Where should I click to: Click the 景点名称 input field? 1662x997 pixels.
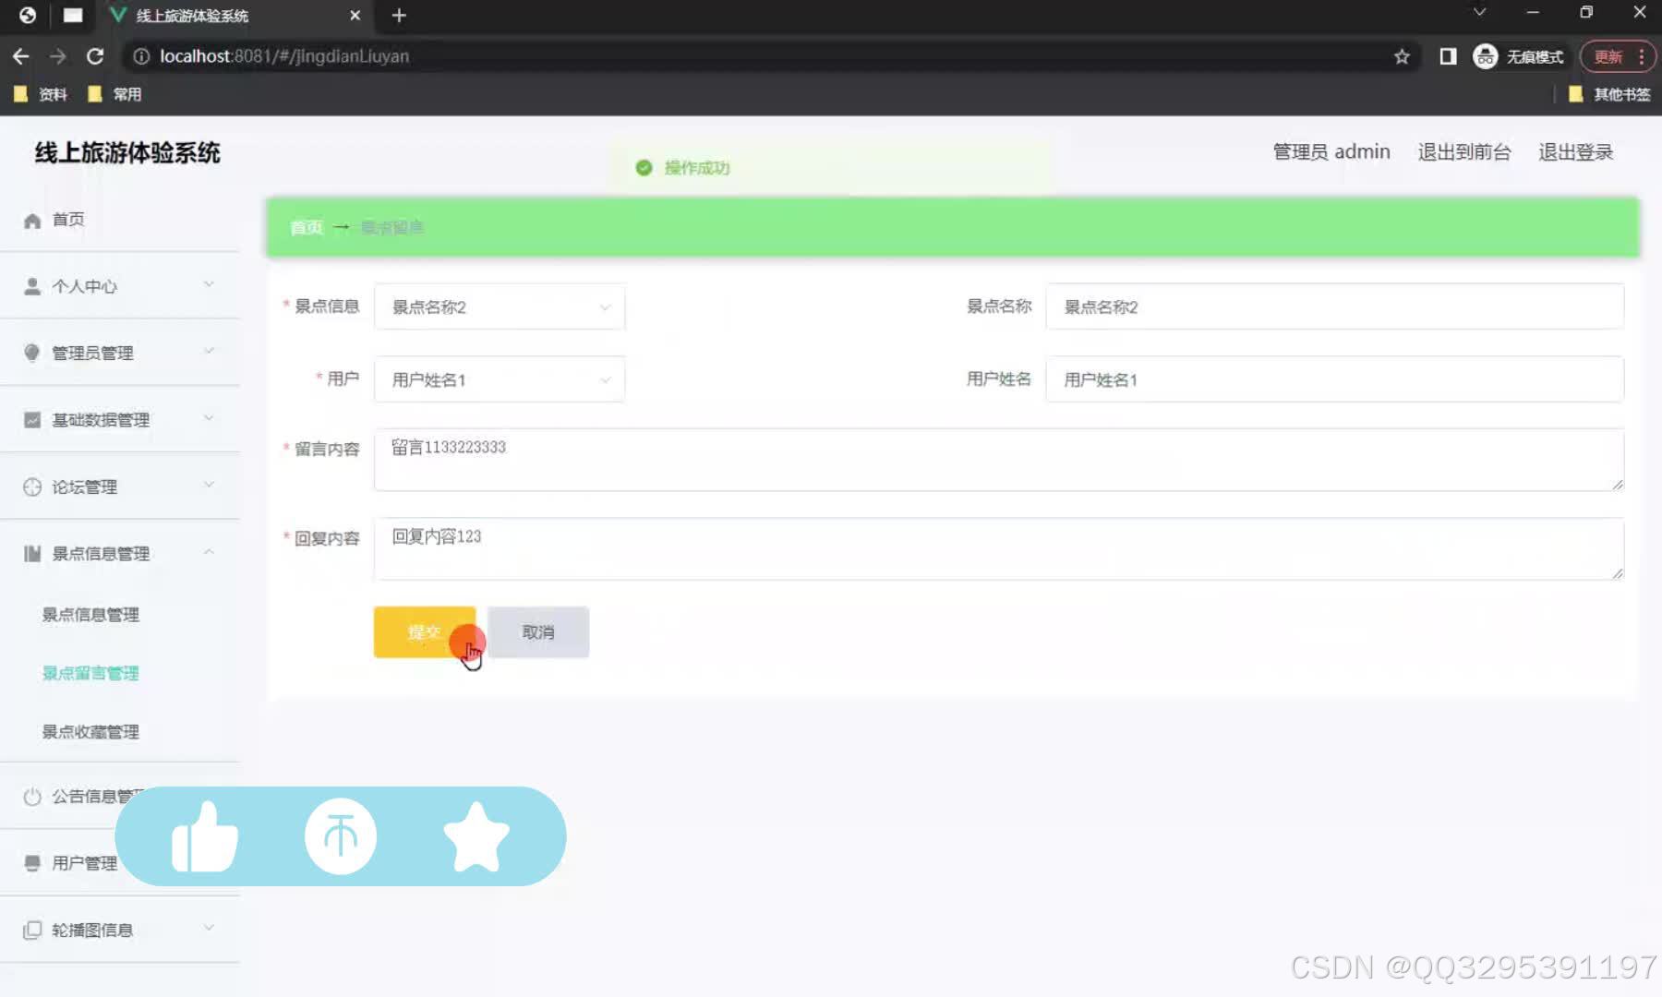point(1334,306)
